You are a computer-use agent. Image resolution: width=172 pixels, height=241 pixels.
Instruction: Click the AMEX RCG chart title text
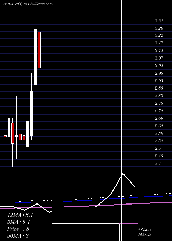click(28, 4)
